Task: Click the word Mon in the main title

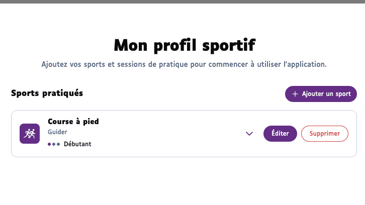Action: coord(130,46)
